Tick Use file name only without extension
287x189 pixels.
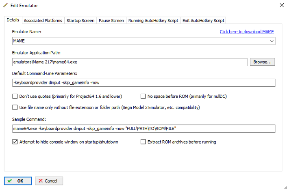pyautogui.click(x=15, y=107)
